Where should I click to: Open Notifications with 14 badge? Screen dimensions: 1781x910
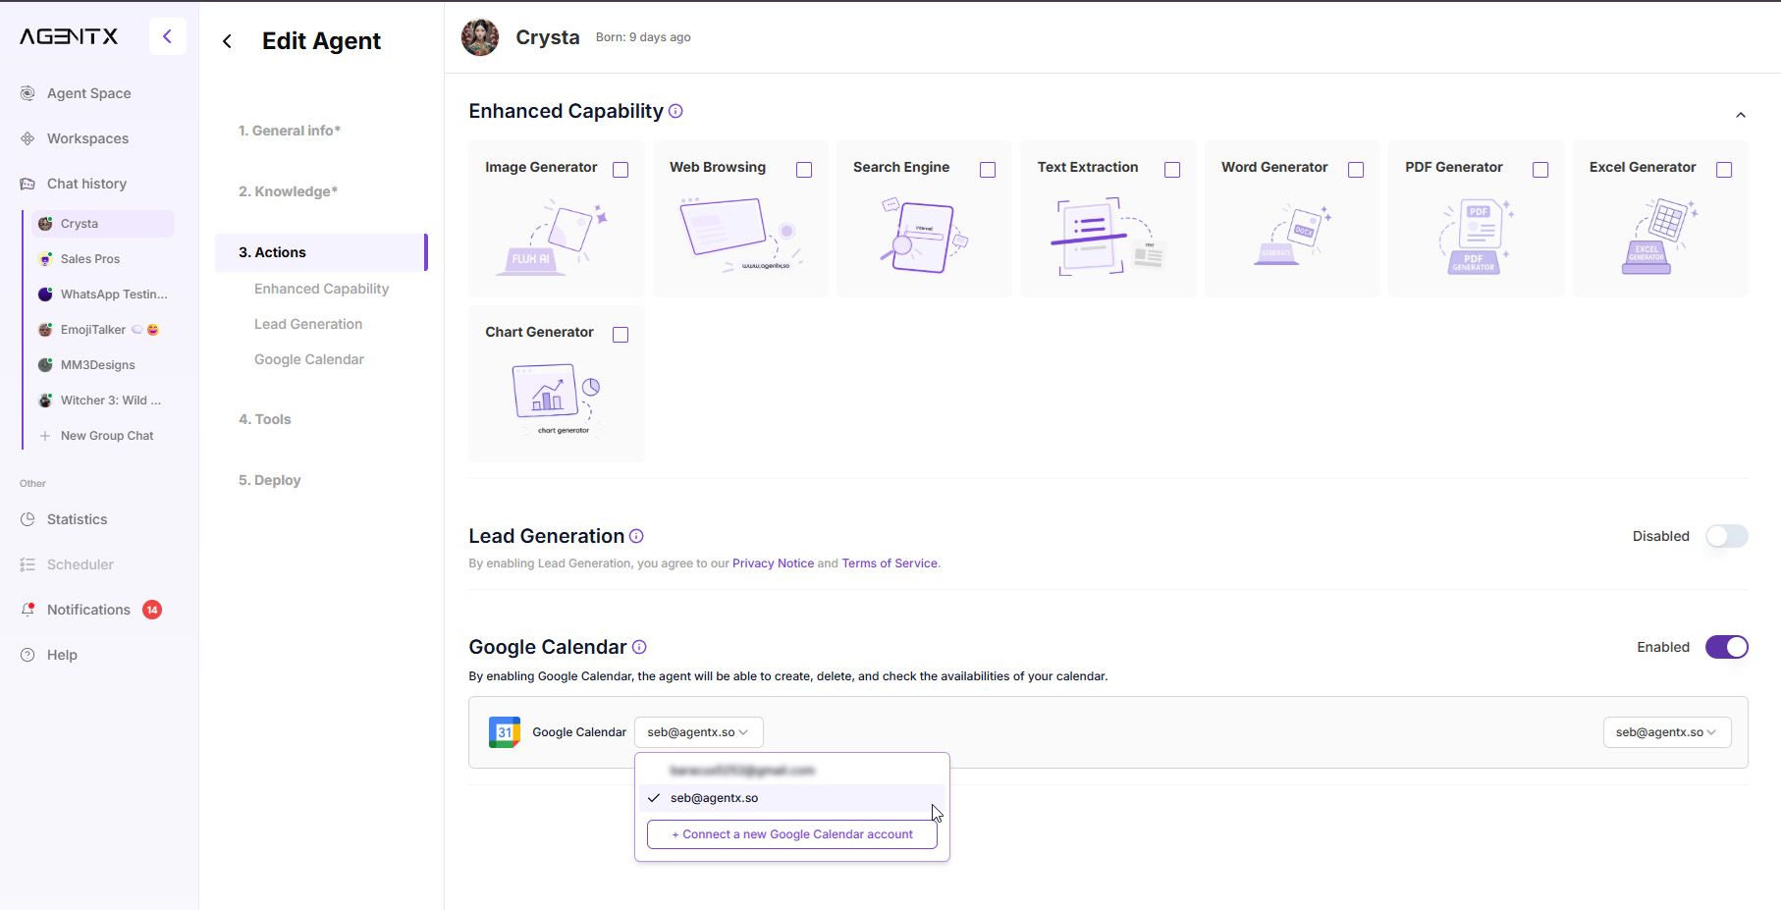click(x=89, y=610)
